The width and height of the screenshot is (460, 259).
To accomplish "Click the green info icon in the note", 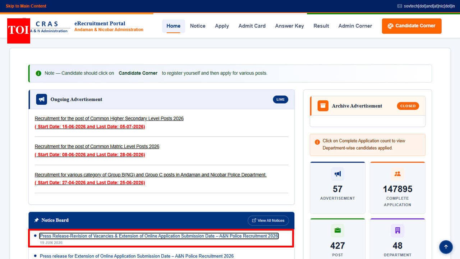I will point(38,73).
